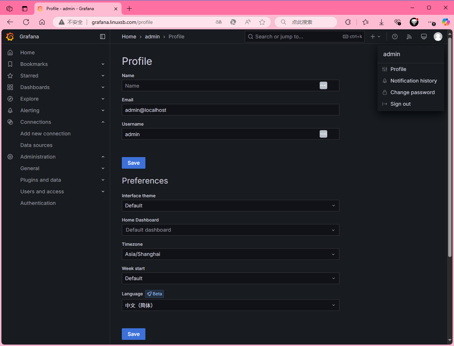The height and width of the screenshot is (346, 454).
Task: Add page to favorites star icon
Action: (x=262, y=22)
